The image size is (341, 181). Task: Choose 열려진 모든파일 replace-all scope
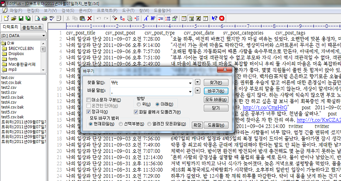149,124
